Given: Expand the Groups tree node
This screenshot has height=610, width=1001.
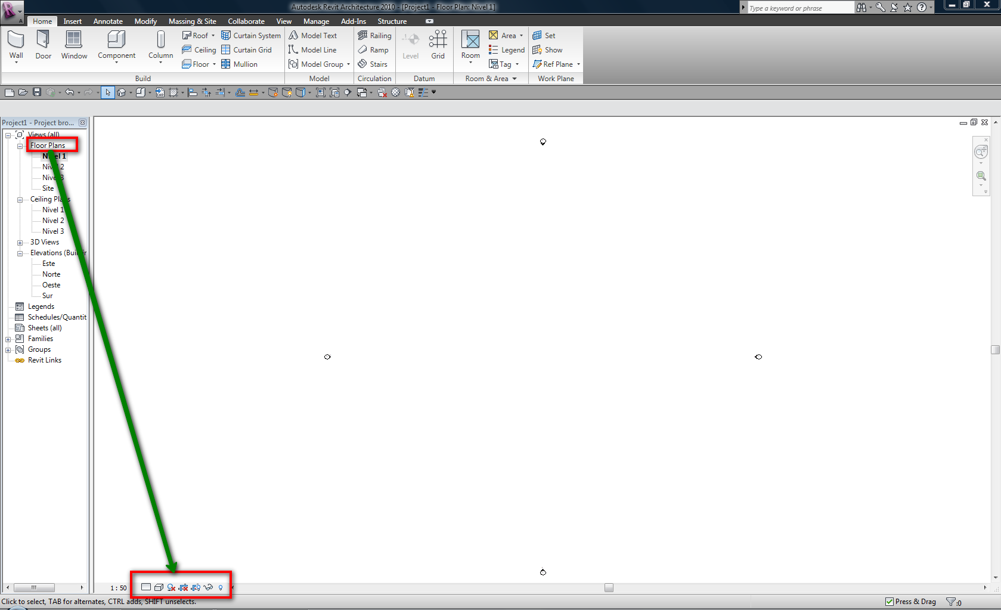Looking at the screenshot, I should (x=8, y=350).
